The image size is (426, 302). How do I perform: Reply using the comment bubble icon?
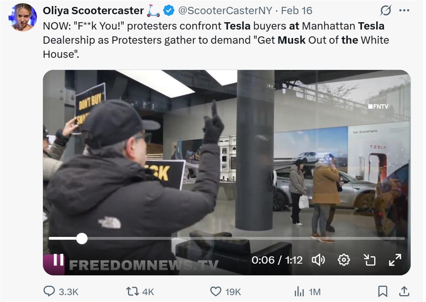pyautogui.click(x=49, y=291)
